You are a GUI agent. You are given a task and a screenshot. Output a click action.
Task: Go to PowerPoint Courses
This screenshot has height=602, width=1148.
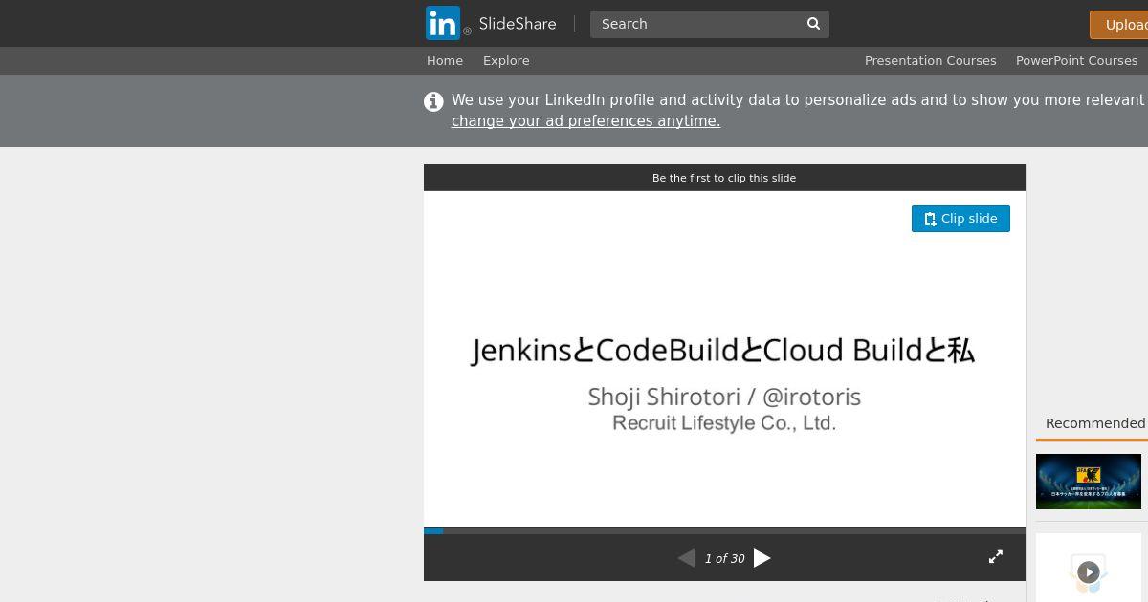(1076, 60)
